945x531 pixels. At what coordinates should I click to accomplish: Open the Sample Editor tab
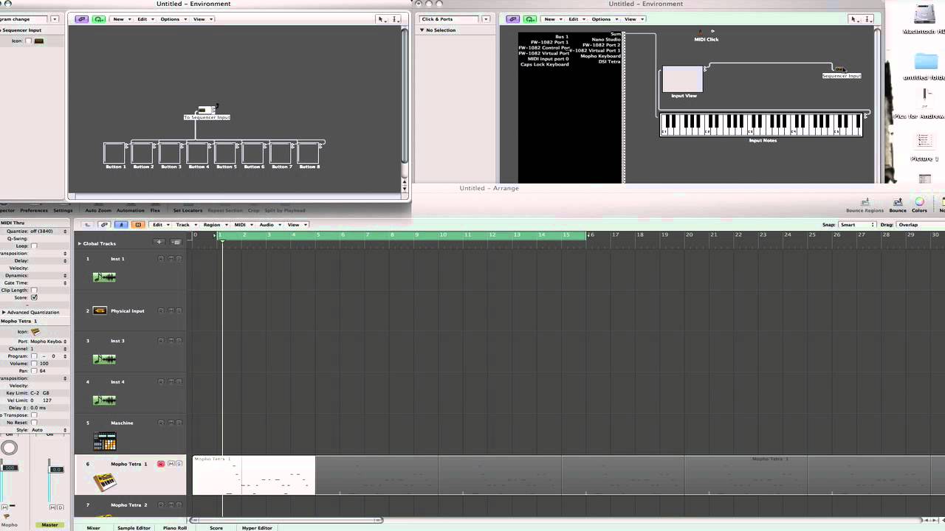(134, 528)
